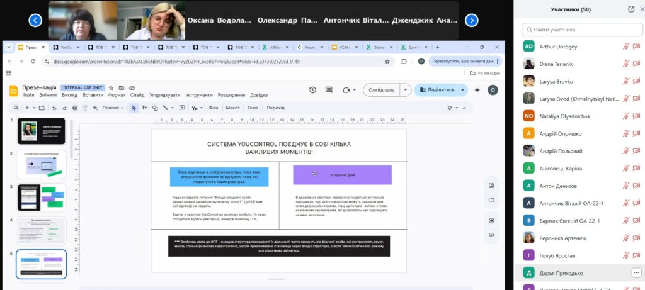Click the Поділитися share button

click(x=437, y=90)
